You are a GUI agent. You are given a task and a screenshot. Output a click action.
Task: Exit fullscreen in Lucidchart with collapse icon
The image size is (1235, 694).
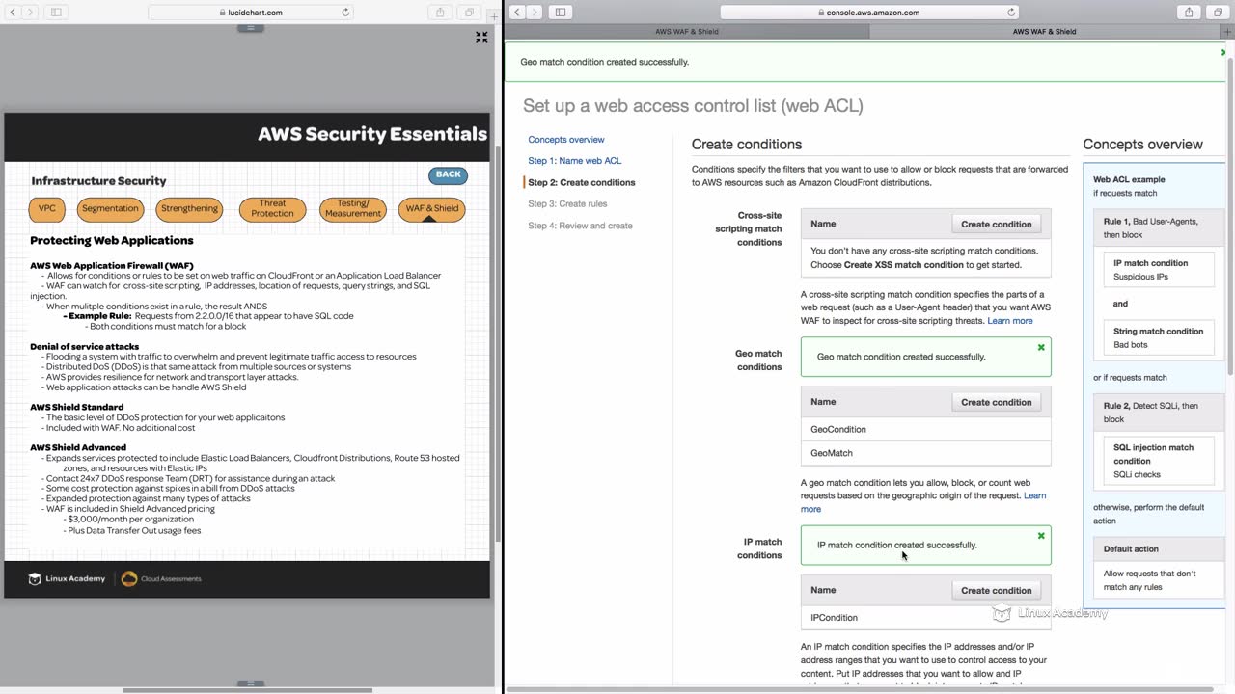point(481,38)
